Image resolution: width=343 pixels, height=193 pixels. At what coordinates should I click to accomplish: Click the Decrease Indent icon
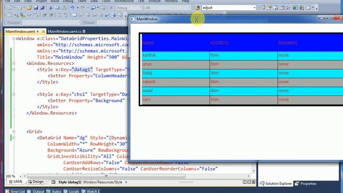(x=44, y=15)
